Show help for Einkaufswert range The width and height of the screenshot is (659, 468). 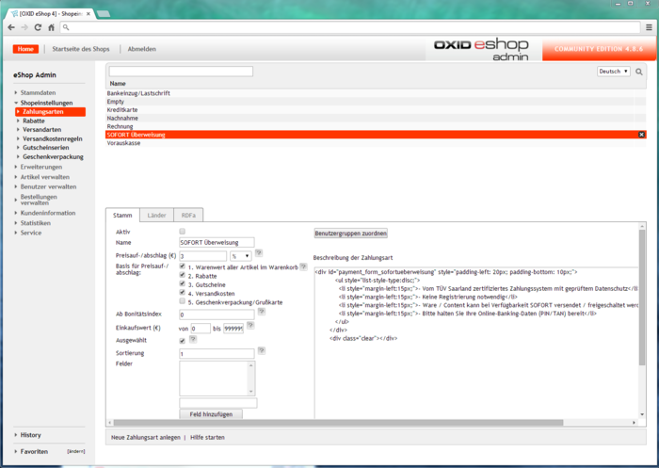tap(250, 325)
